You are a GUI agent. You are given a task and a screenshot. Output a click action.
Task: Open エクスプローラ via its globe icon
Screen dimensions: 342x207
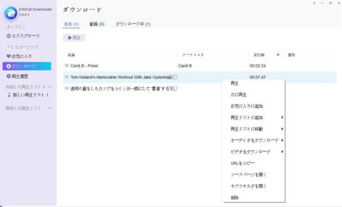pos(9,36)
